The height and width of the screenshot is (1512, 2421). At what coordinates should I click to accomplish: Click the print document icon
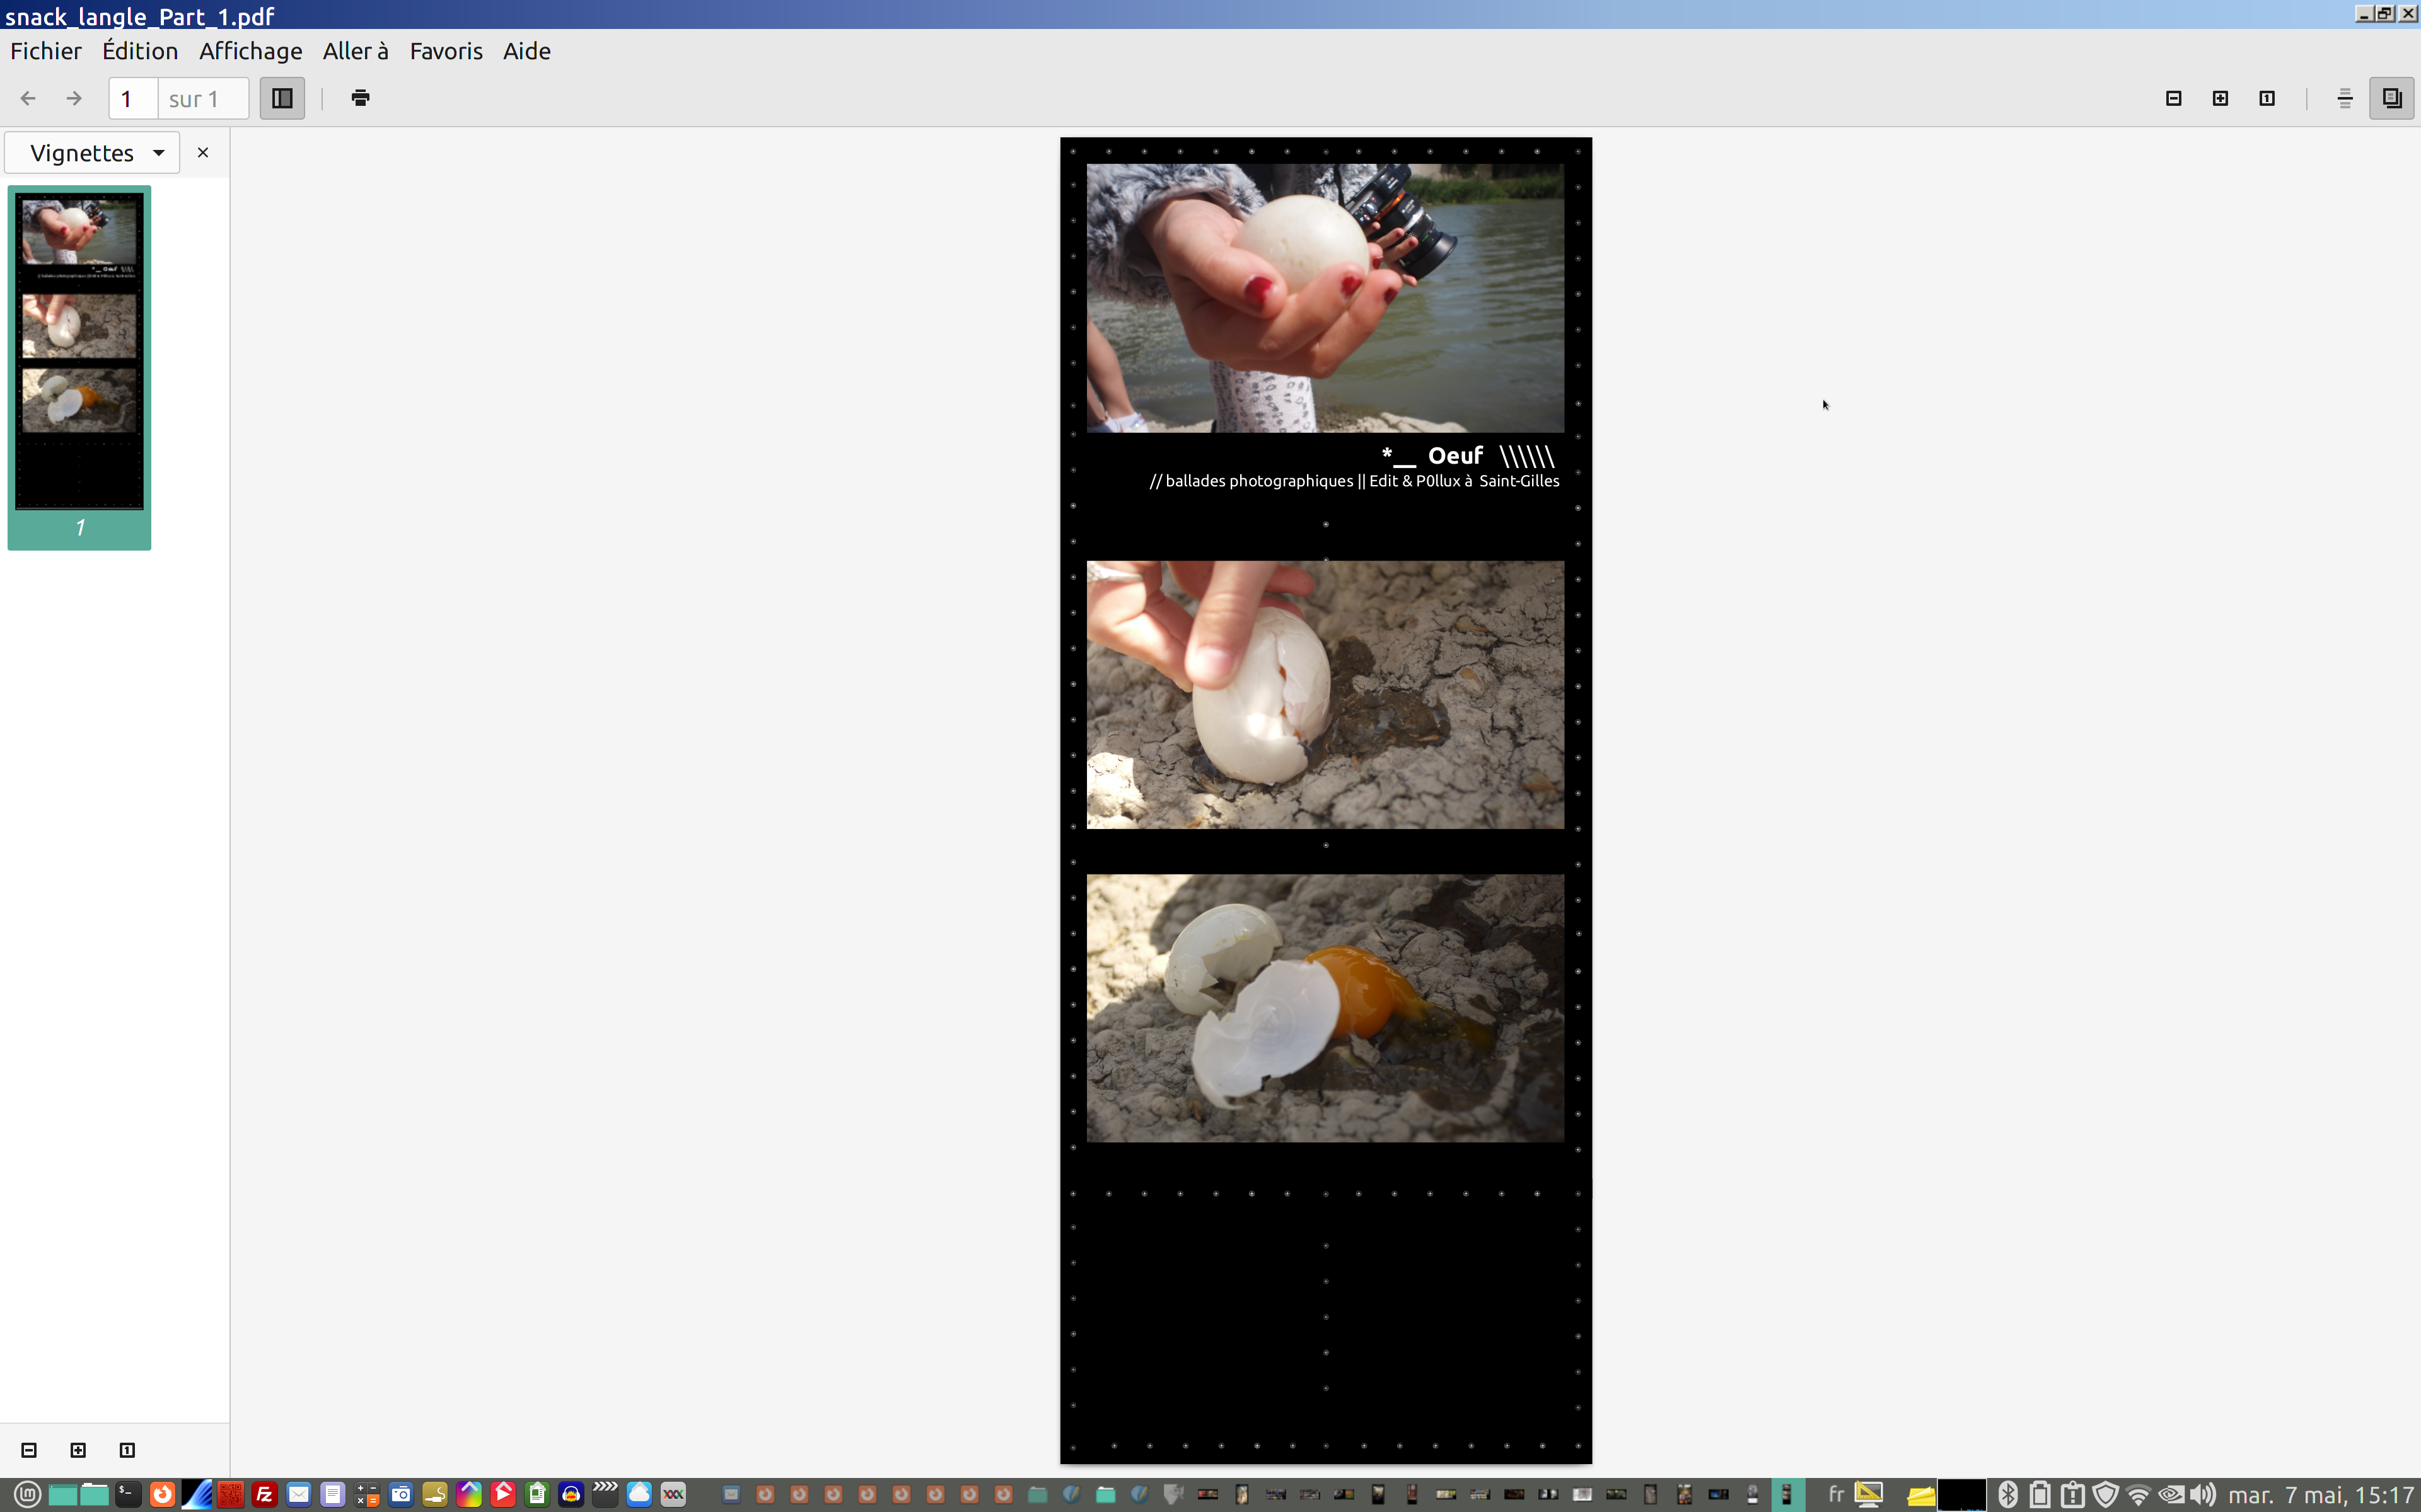point(361,98)
